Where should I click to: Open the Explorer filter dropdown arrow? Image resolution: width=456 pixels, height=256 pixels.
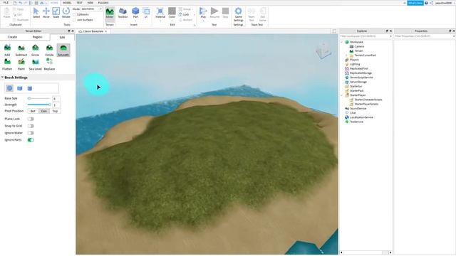pyautogui.click(x=390, y=36)
